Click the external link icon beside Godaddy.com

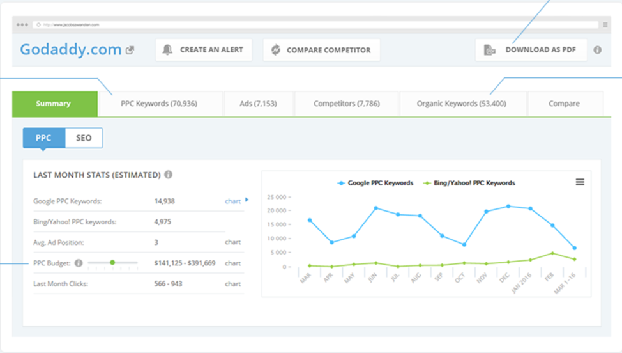point(130,50)
